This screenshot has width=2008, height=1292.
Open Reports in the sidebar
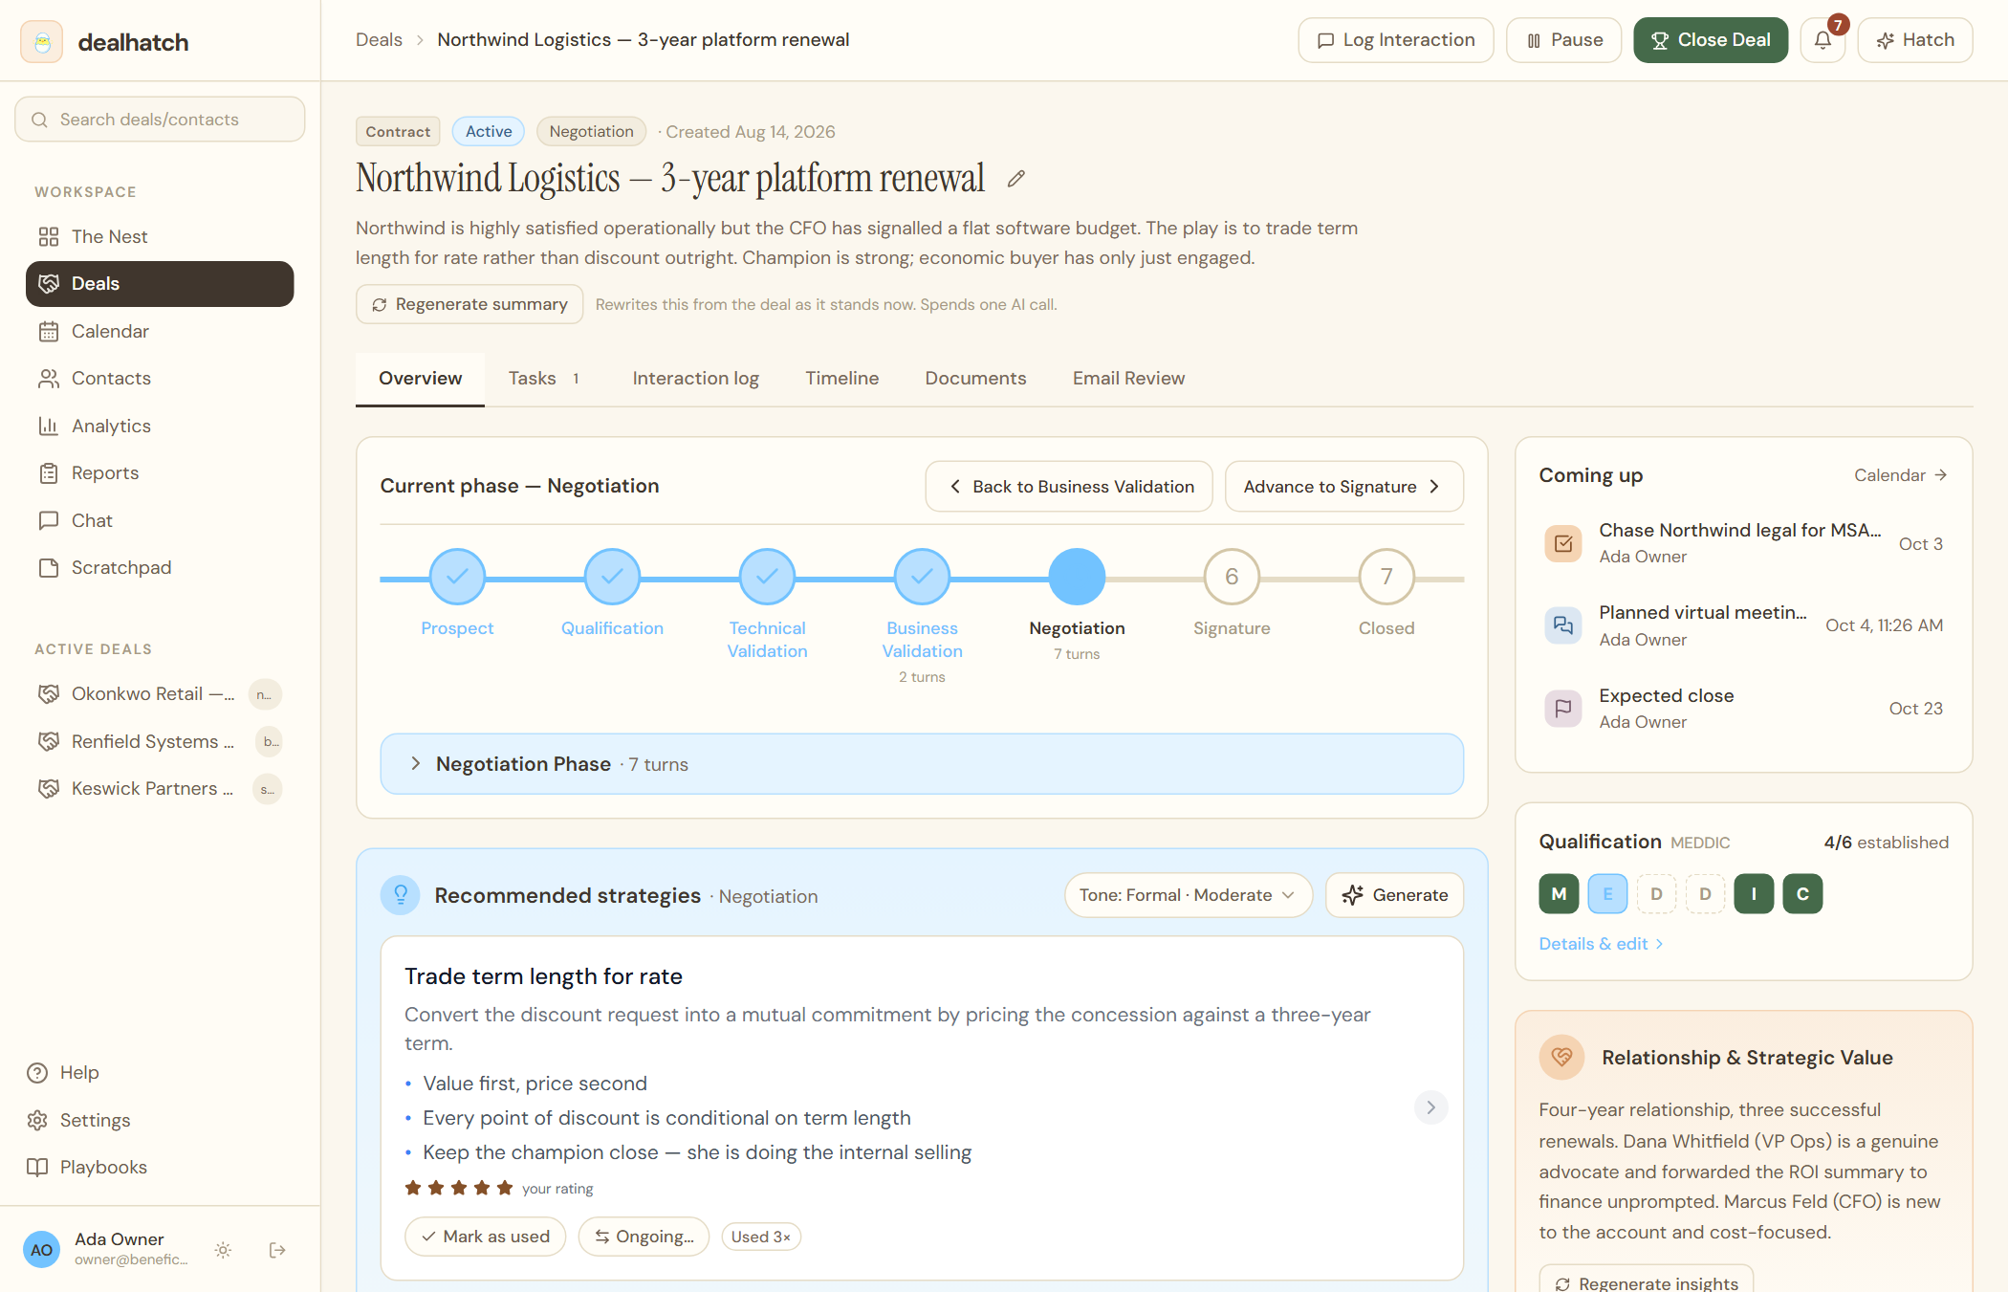tap(160, 473)
